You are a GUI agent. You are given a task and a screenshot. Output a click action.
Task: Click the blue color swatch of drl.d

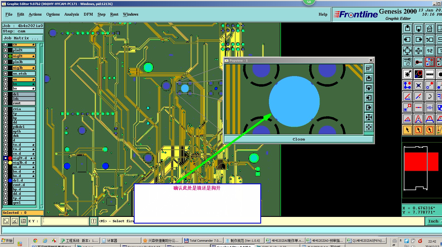pos(10,180)
